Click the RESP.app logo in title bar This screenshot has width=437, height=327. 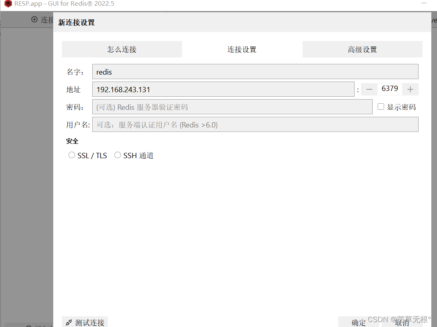click(x=8, y=4)
